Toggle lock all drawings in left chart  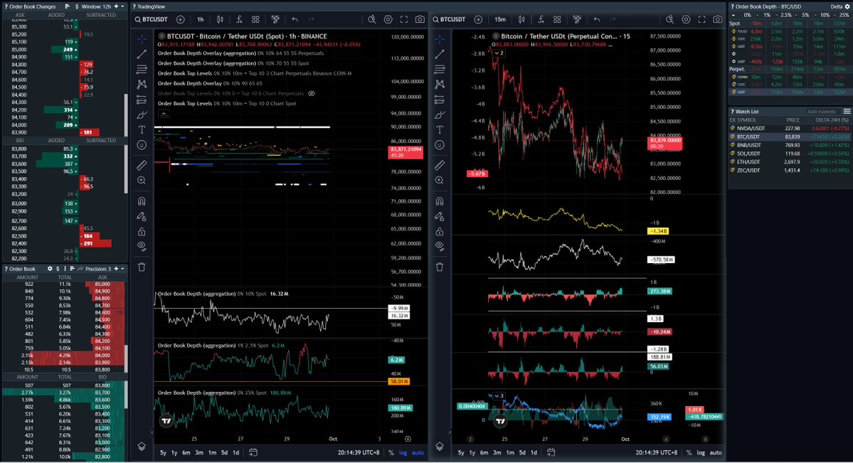[142, 232]
